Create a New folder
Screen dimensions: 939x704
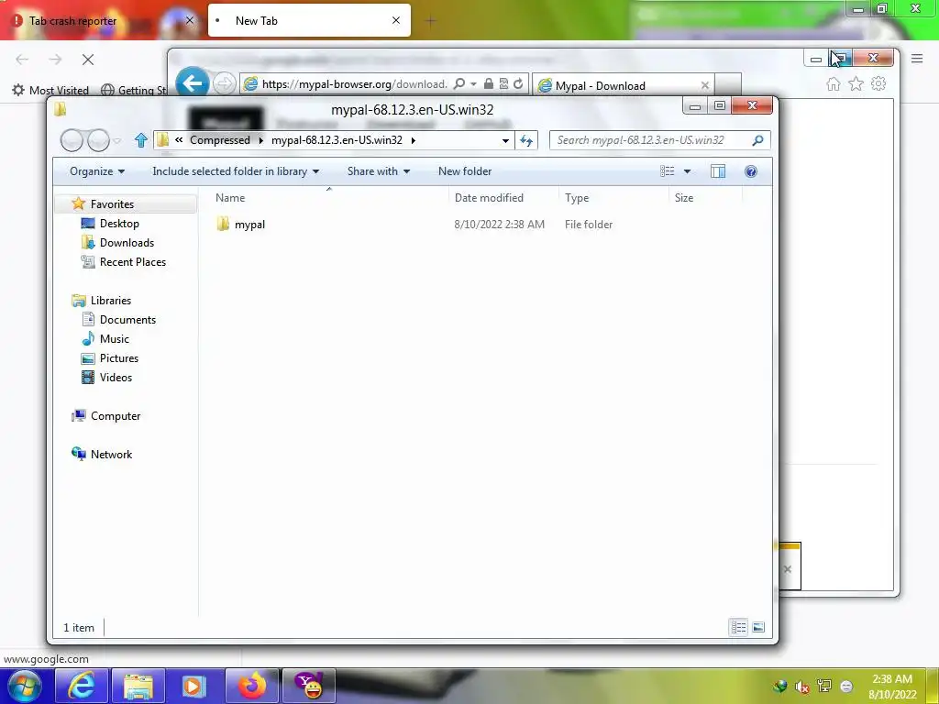[465, 171]
